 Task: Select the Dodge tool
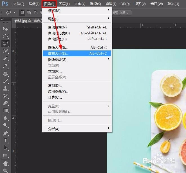point(5,125)
